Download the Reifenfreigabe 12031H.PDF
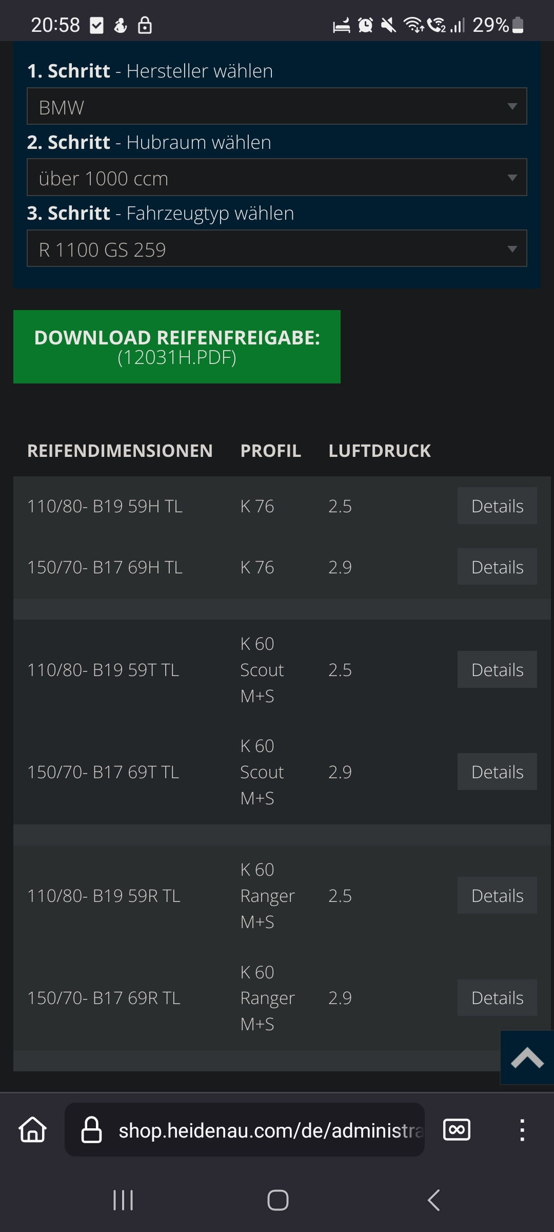554x1232 pixels. click(177, 346)
